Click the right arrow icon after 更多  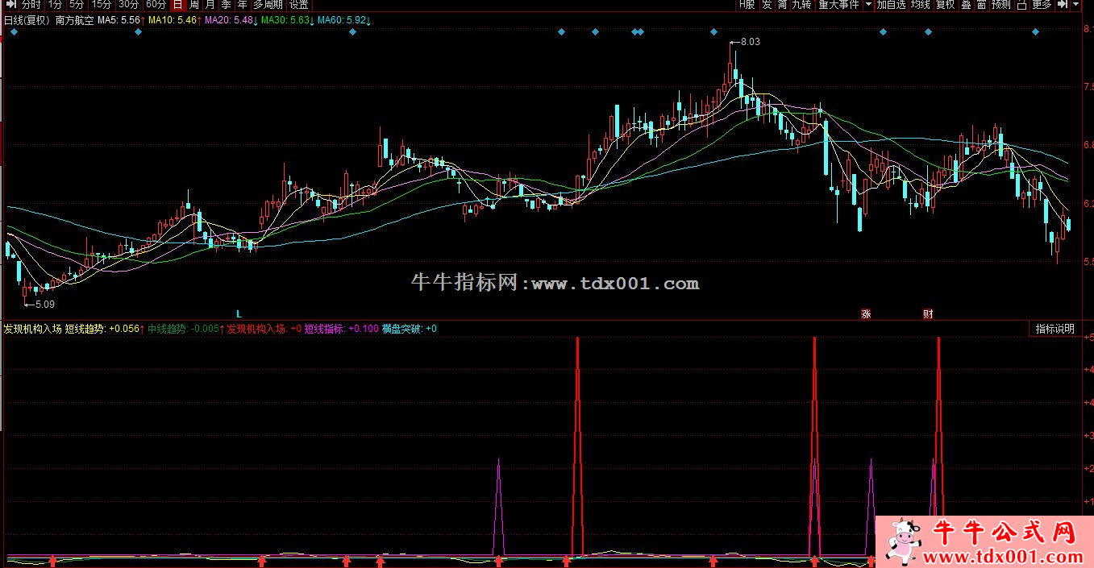coord(1063,5)
